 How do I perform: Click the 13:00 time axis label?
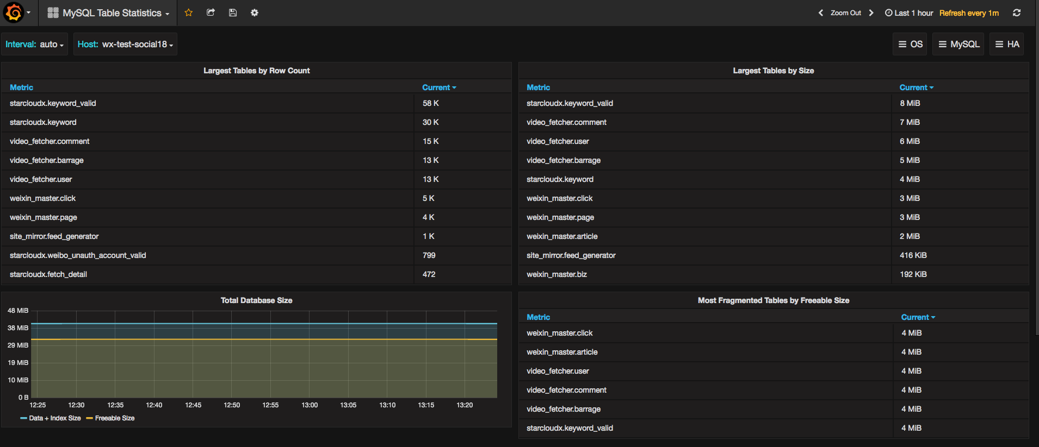pyautogui.click(x=310, y=405)
